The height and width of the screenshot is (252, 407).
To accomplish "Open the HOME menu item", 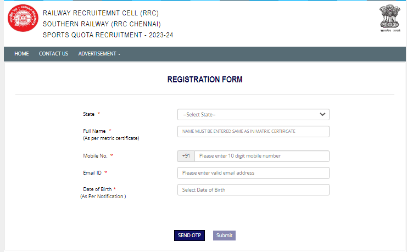I will 21,54.
